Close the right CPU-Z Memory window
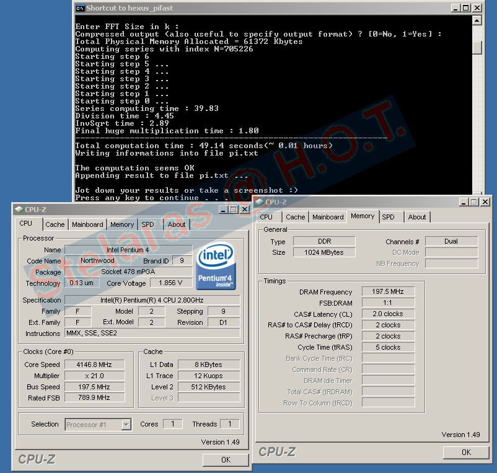 coord(485,202)
